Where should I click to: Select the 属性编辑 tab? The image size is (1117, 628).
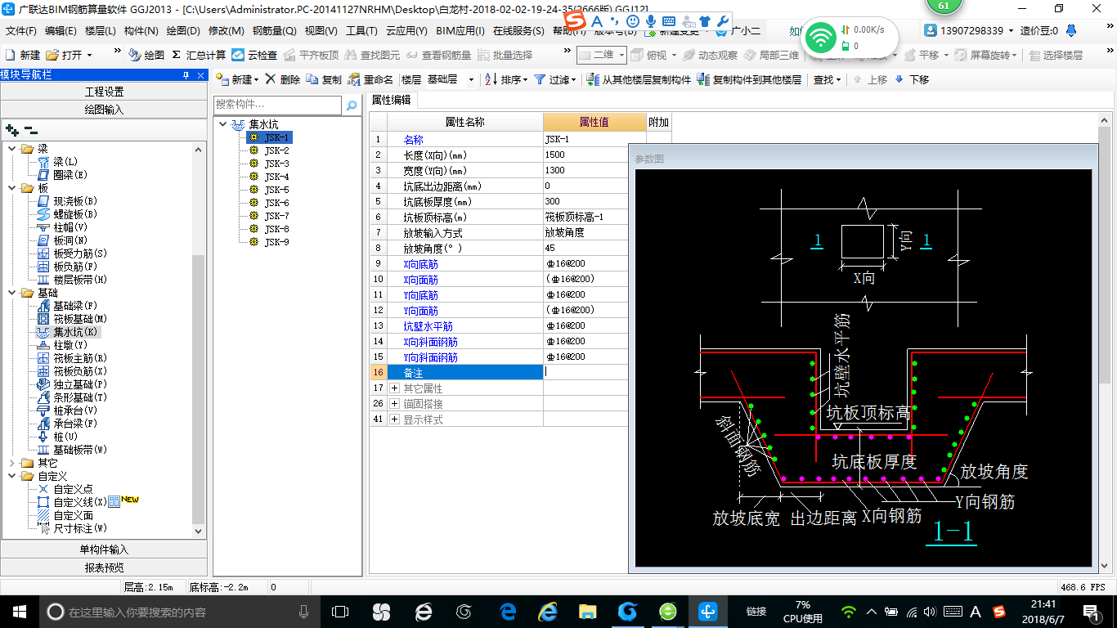391,100
